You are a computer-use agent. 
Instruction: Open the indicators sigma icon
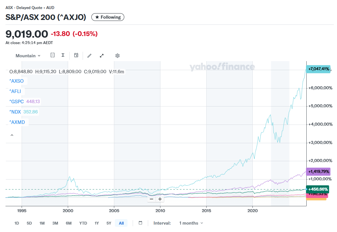point(63,55)
